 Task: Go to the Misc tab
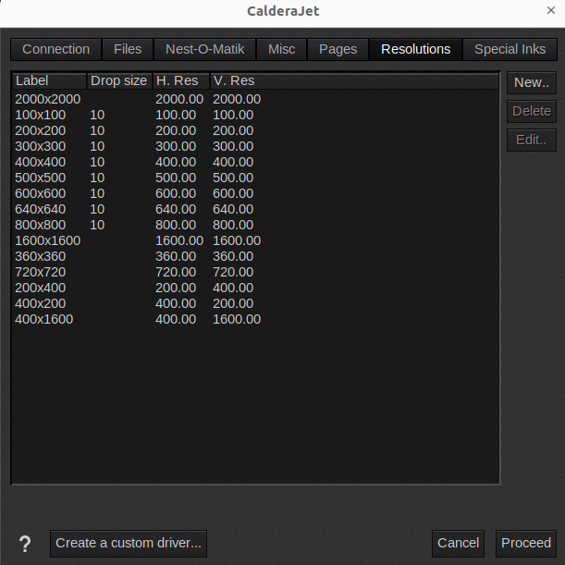coord(281,49)
